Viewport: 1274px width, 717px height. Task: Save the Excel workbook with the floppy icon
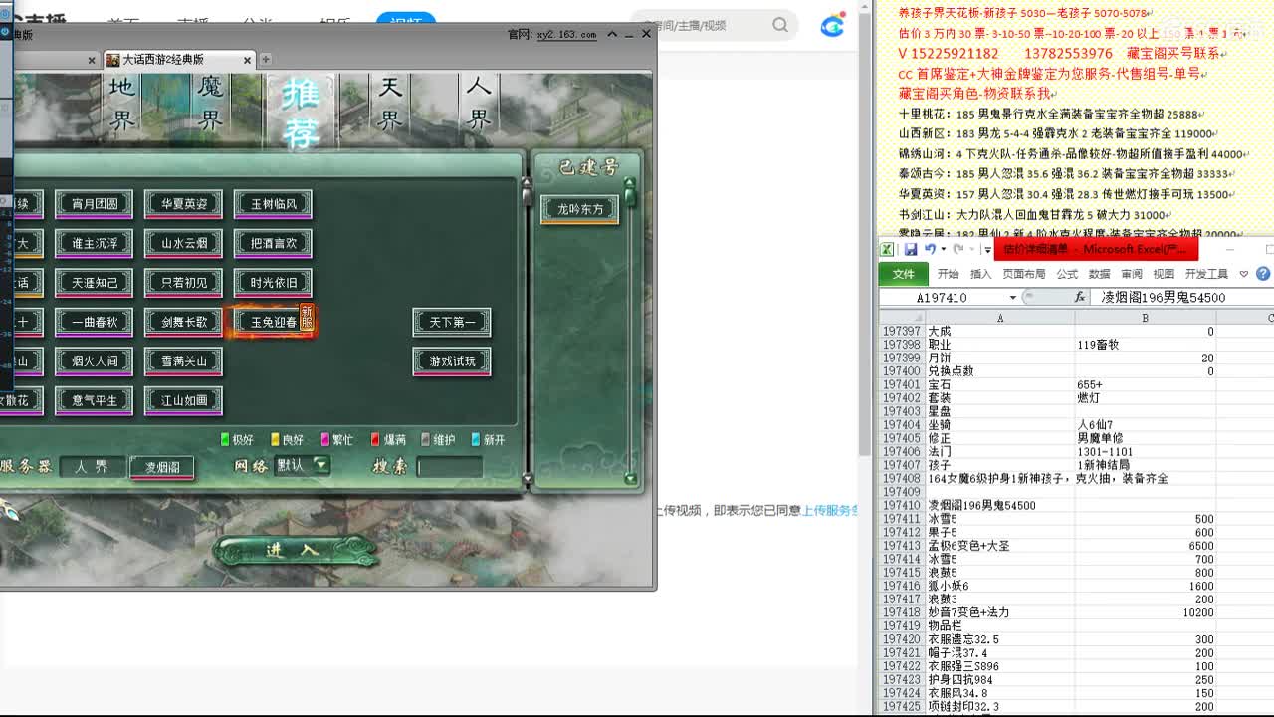(x=910, y=249)
